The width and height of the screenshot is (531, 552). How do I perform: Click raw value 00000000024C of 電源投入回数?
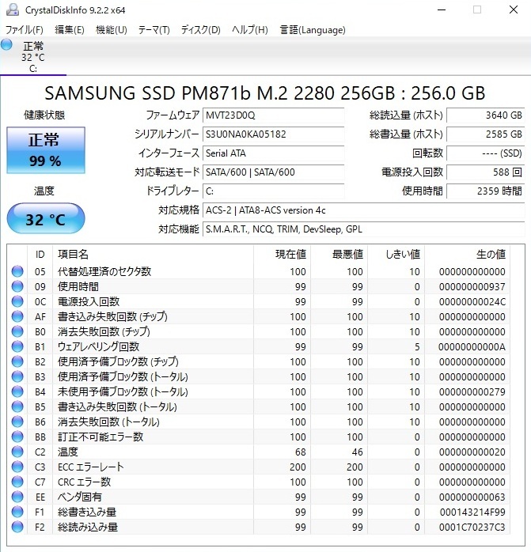pyautogui.click(x=472, y=301)
